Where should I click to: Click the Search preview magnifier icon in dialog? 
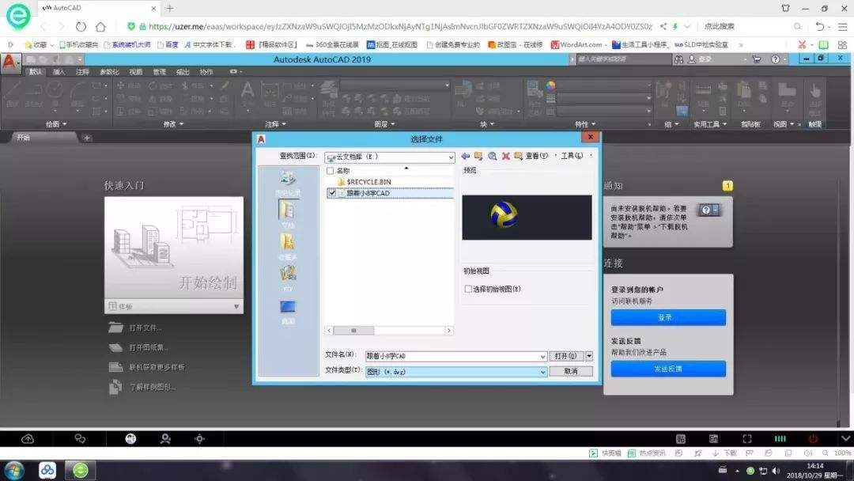pyautogui.click(x=493, y=155)
